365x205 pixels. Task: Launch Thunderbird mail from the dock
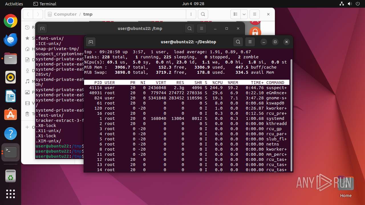[11, 40]
